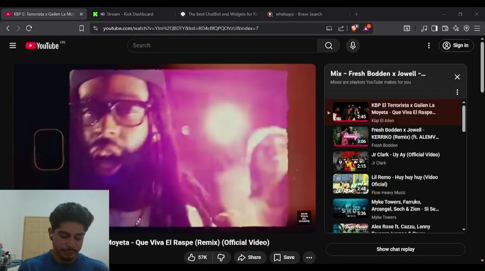Switch to whatsapp - Brave Search tab
Viewport: 485px width, 271px height.
point(298,14)
